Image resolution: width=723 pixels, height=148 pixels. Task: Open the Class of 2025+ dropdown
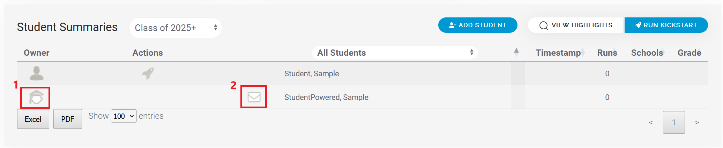tap(176, 28)
